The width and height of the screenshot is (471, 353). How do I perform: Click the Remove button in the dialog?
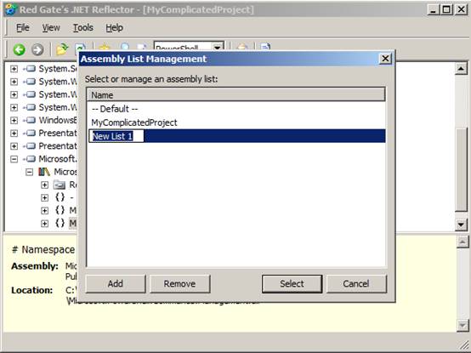tap(179, 283)
